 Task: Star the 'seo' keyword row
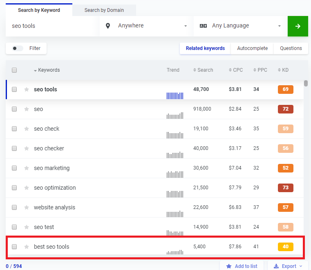coord(27,109)
